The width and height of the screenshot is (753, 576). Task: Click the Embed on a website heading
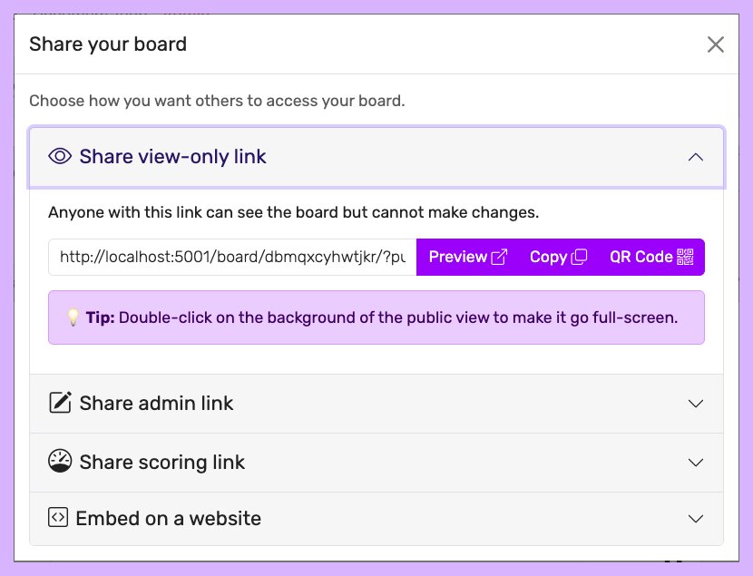[169, 519]
